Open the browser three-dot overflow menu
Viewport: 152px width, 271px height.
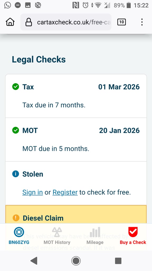[x=142, y=22]
